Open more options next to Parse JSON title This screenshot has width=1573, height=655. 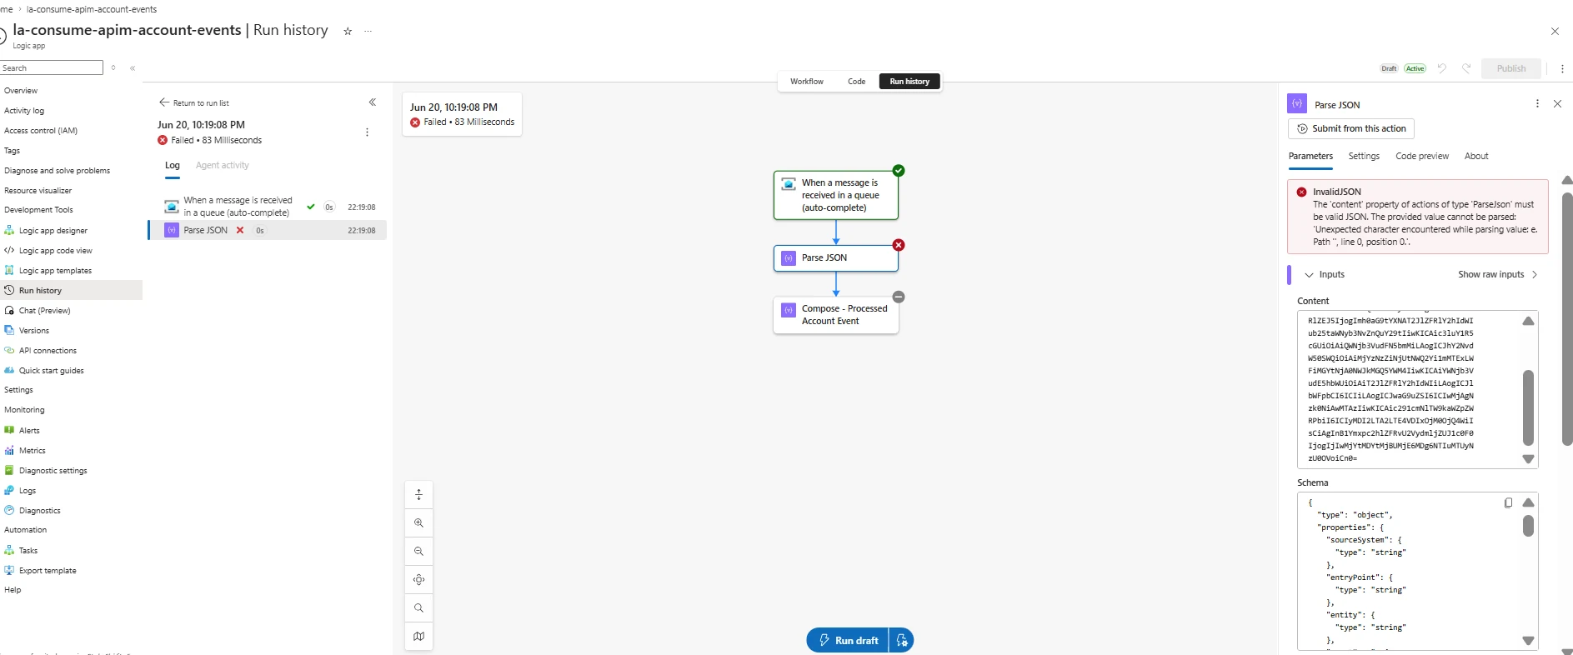[1537, 104]
